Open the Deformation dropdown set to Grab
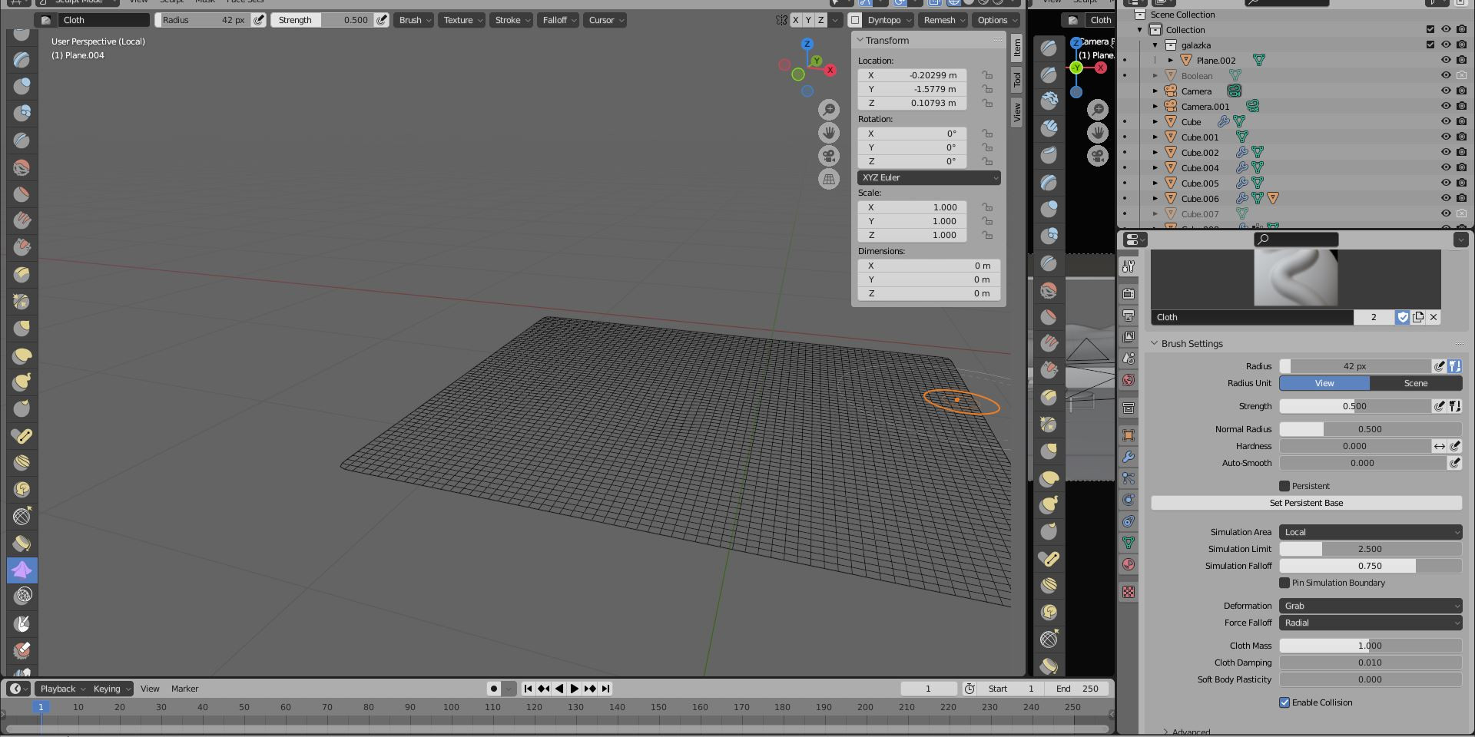The image size is (1475, 737). [1371, 606]
